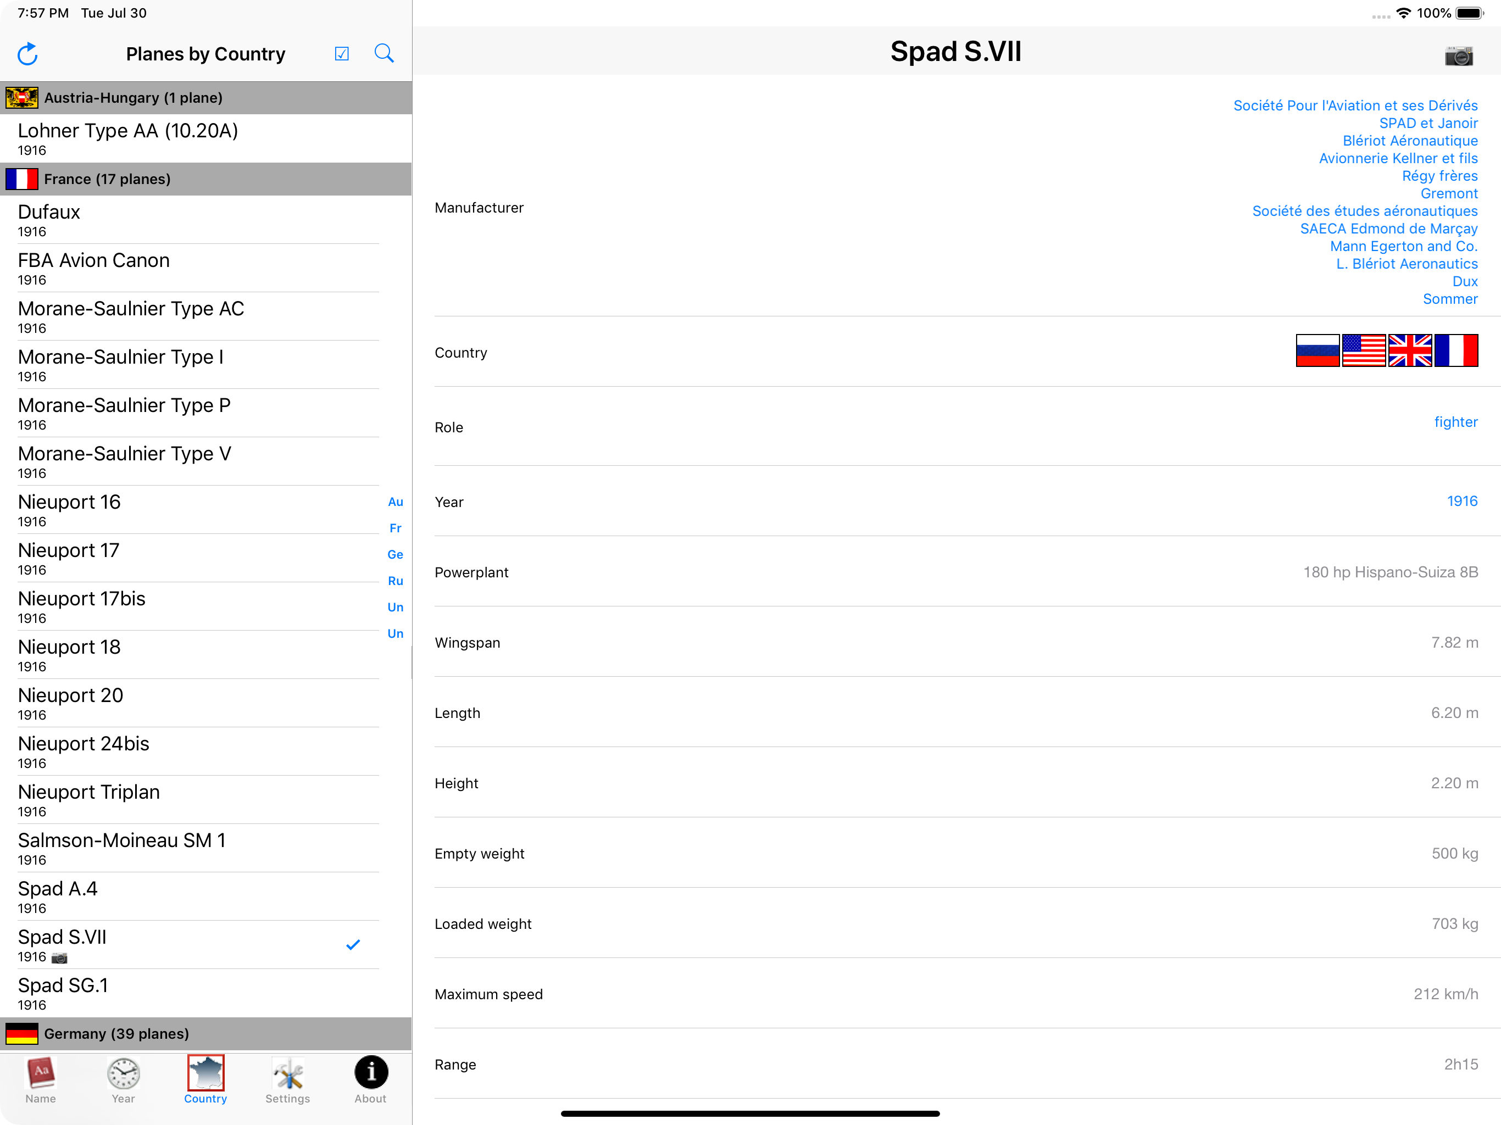This screenshot has width=1501, height=1125.
Task: Select the United States flag in Country row
Action: coord(1364,351)
